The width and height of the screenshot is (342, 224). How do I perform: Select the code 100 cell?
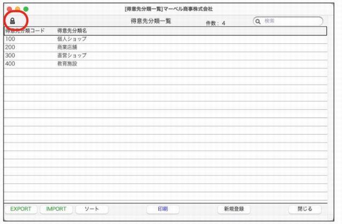(x=11, y=39)
